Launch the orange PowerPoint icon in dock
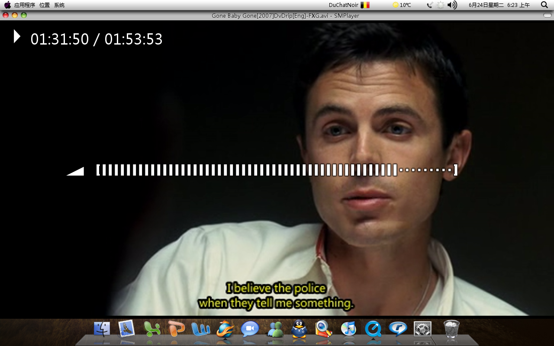Image resolution: width=554 pixels, height=346 pixels. coord(176,329)
